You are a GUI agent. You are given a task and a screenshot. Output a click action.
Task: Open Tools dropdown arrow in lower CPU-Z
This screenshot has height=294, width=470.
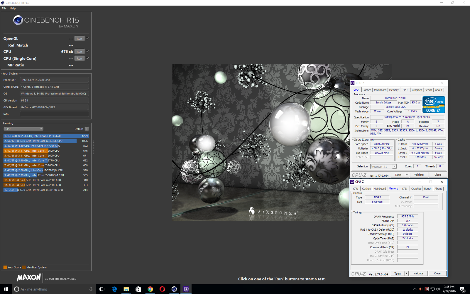pyautogui.click(x=406, y=273)
